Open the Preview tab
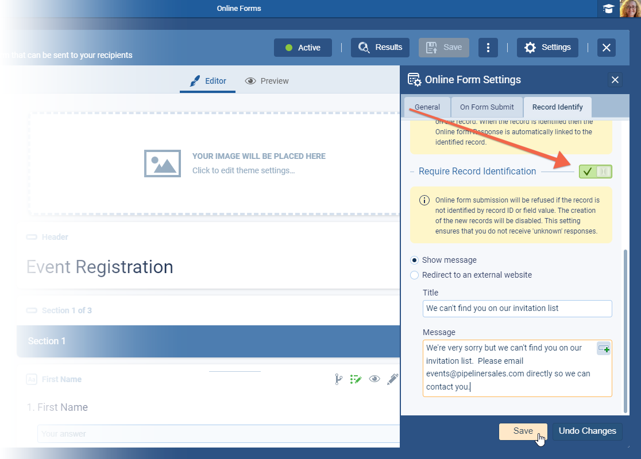 pos(267,81)
